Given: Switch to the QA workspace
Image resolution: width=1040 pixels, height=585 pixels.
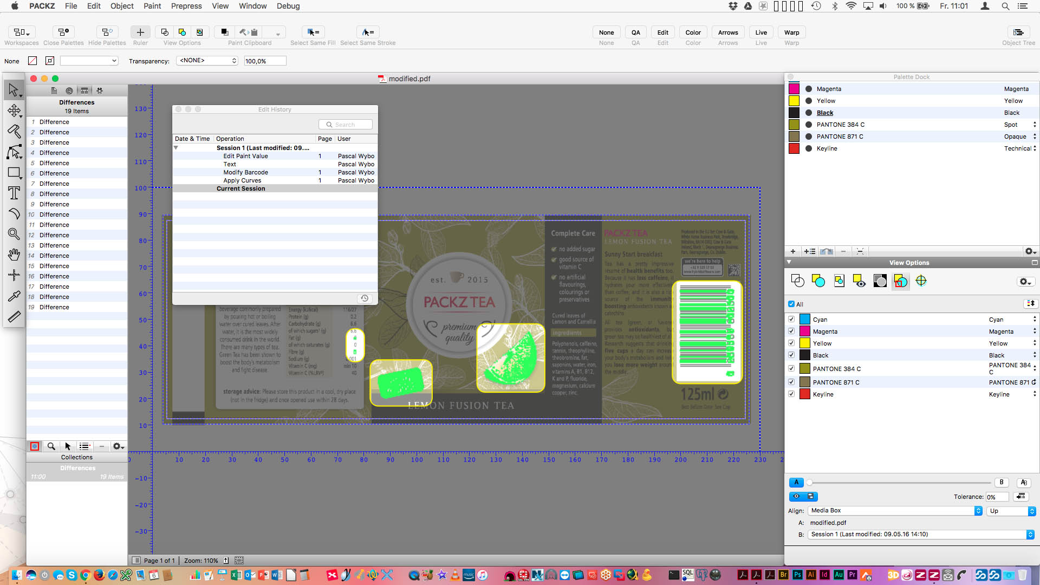Looking at the screenshot, I should point(636,32).
